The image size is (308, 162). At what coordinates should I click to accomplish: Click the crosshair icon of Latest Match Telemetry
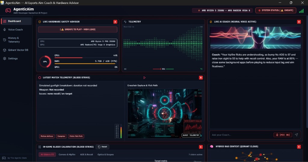40,78
